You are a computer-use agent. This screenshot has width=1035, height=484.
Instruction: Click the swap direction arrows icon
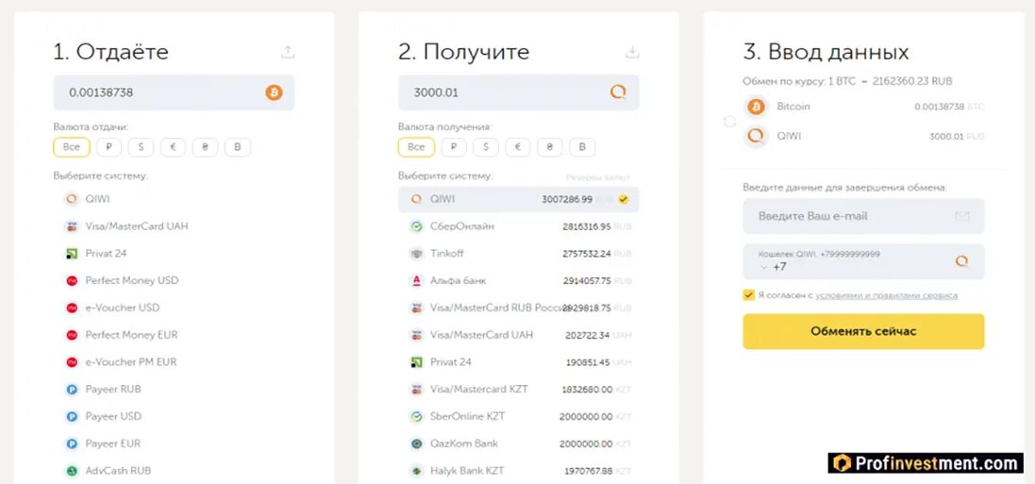coord(729,122)
